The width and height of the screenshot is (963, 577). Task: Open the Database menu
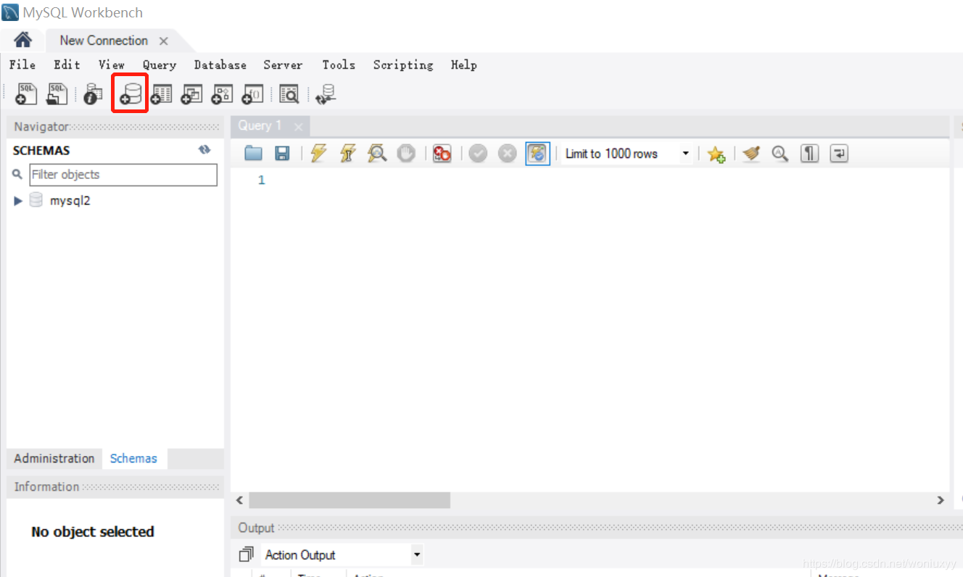(x=220, y=65)
